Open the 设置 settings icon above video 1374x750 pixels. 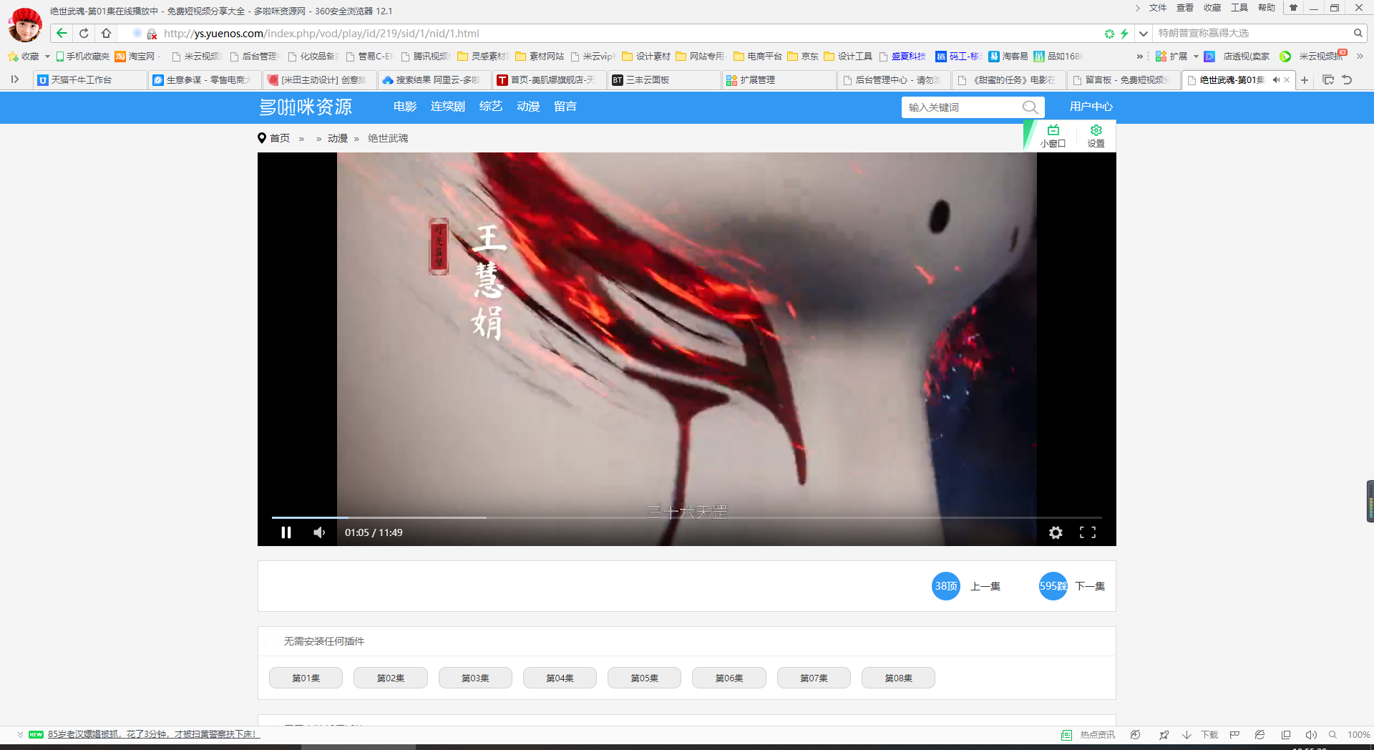[1096, 136]
